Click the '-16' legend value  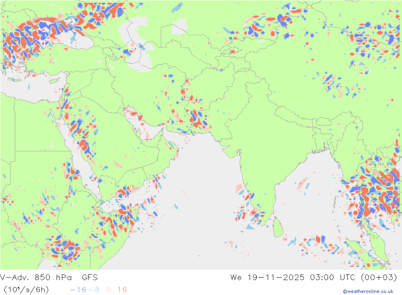pos(78,290)
